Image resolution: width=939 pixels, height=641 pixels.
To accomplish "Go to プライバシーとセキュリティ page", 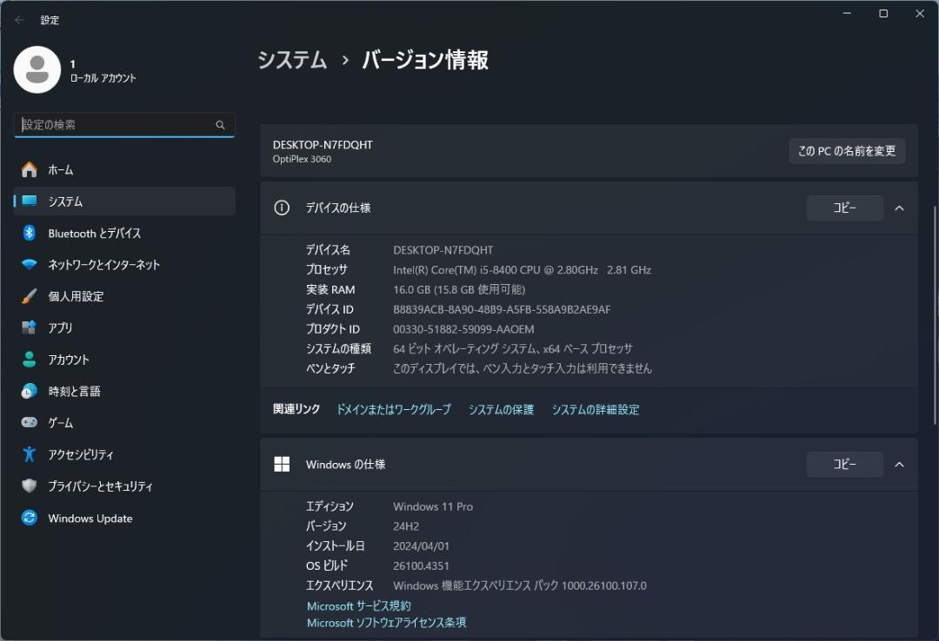I will click(124, 486).
